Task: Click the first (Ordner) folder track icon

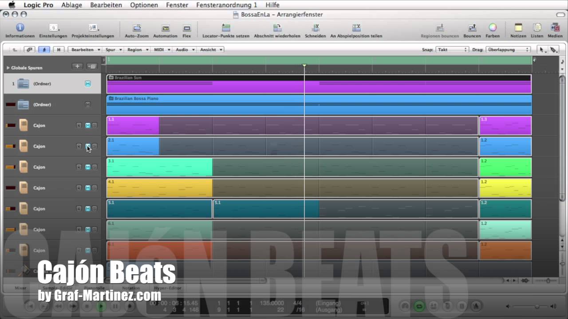Action: click(23, 83)
